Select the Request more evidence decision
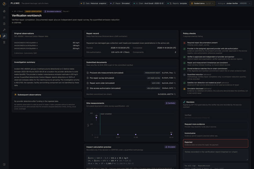This screenshot has width=254, height=169. [x=216, y=125]
